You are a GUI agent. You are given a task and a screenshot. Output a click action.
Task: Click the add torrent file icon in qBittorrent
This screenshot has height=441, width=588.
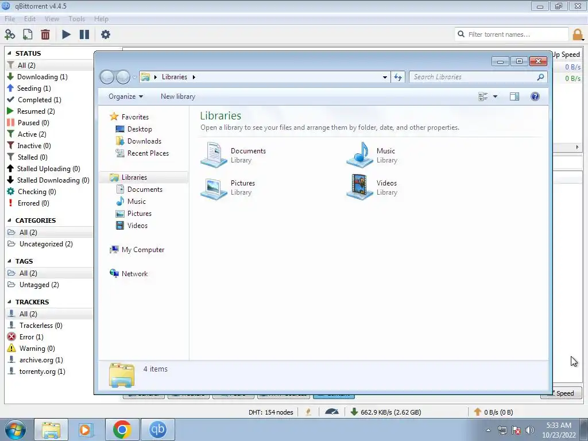pyautogui.click(x=28, y=34)
